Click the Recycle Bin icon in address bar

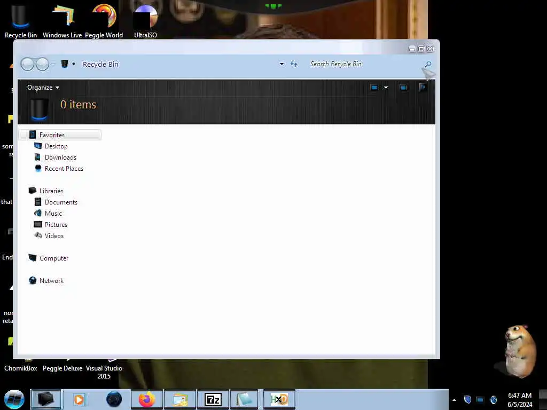tap(65, 64)
